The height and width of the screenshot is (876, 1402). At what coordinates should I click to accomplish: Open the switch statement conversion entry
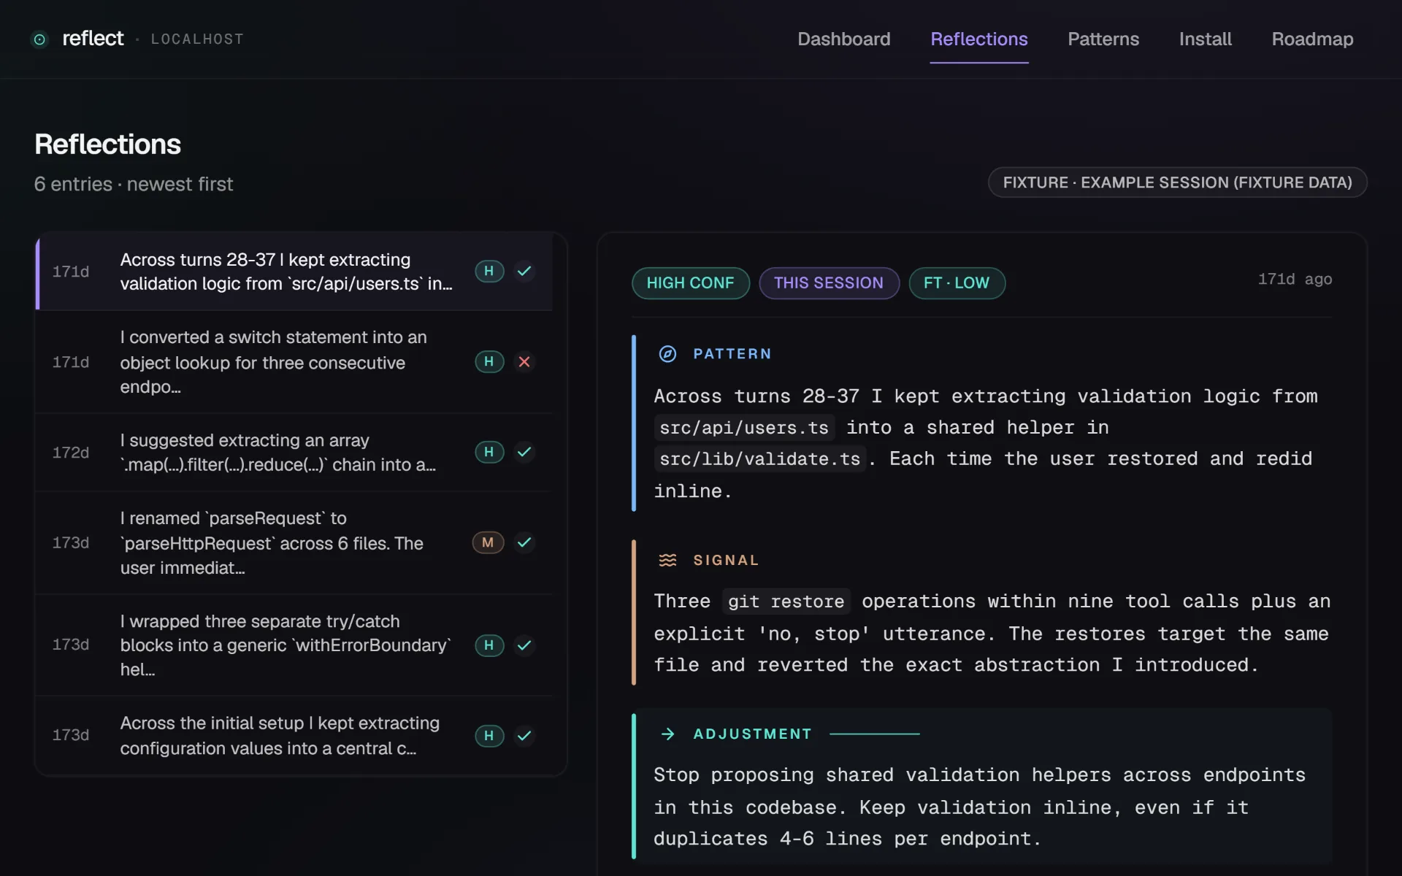pyautogui.click(x=294, y=362)
